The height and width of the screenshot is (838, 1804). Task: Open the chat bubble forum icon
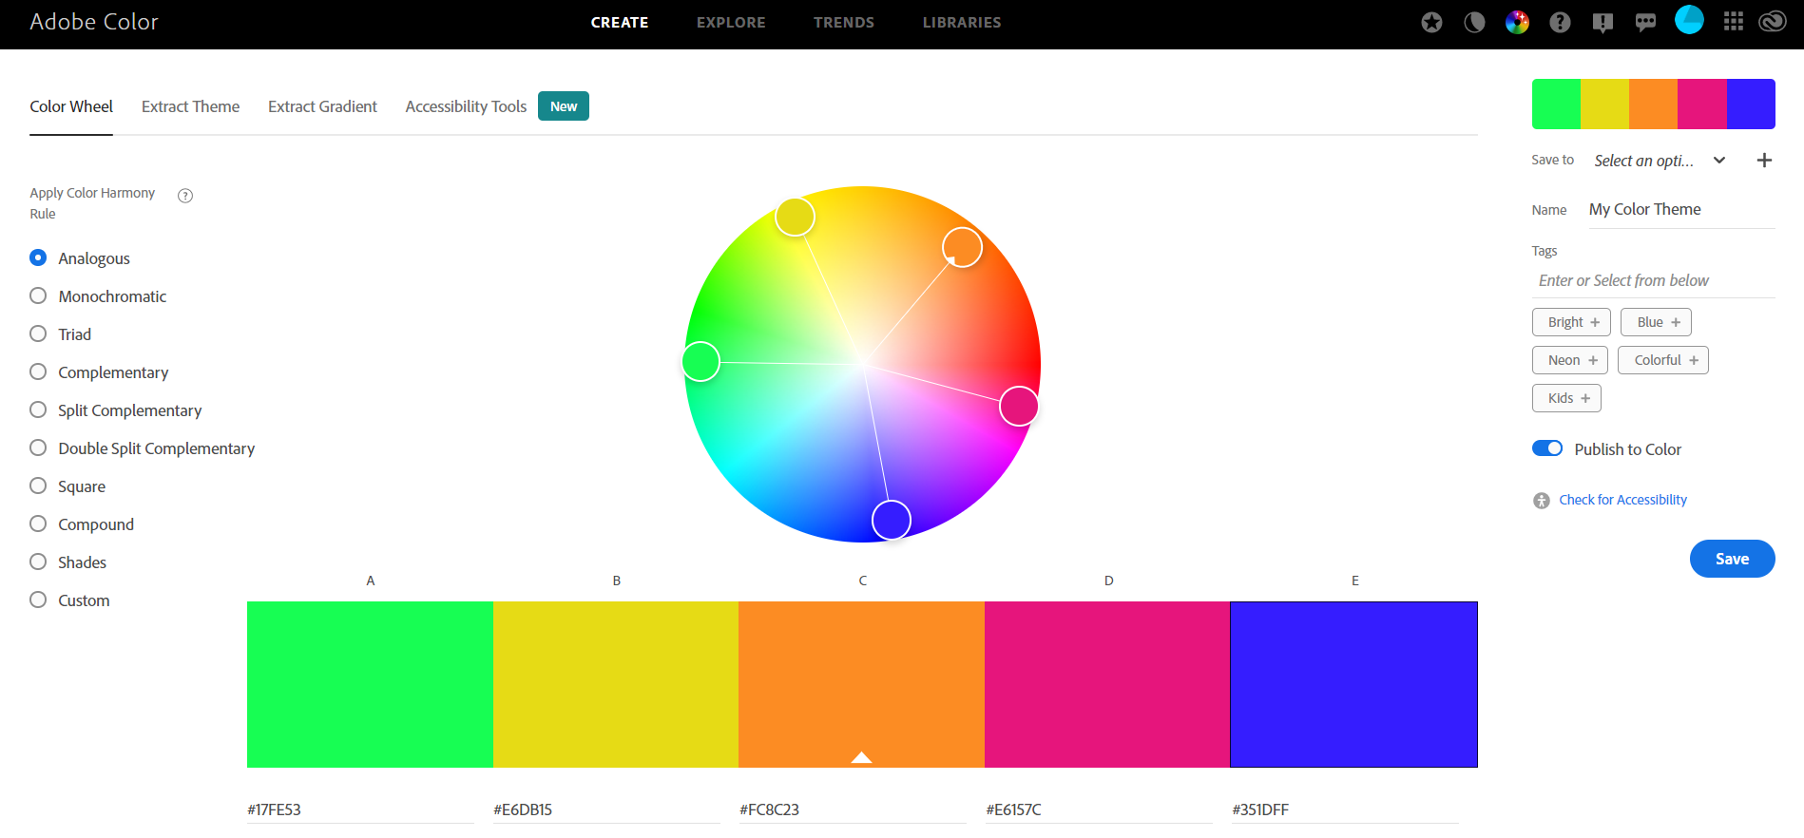(x=1645, y=23)
